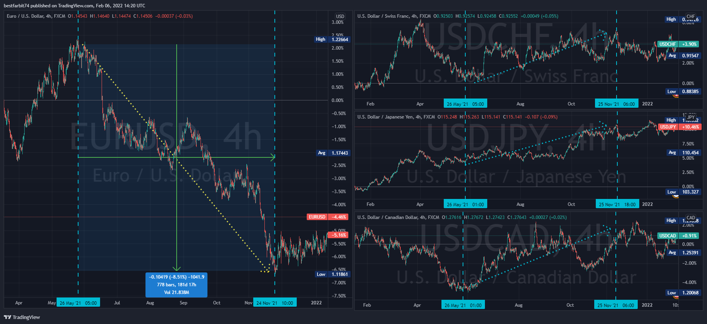
Task: Click the blue measurement box showing −0.10419 (−8.51%)
Action: tap(177, 285)
